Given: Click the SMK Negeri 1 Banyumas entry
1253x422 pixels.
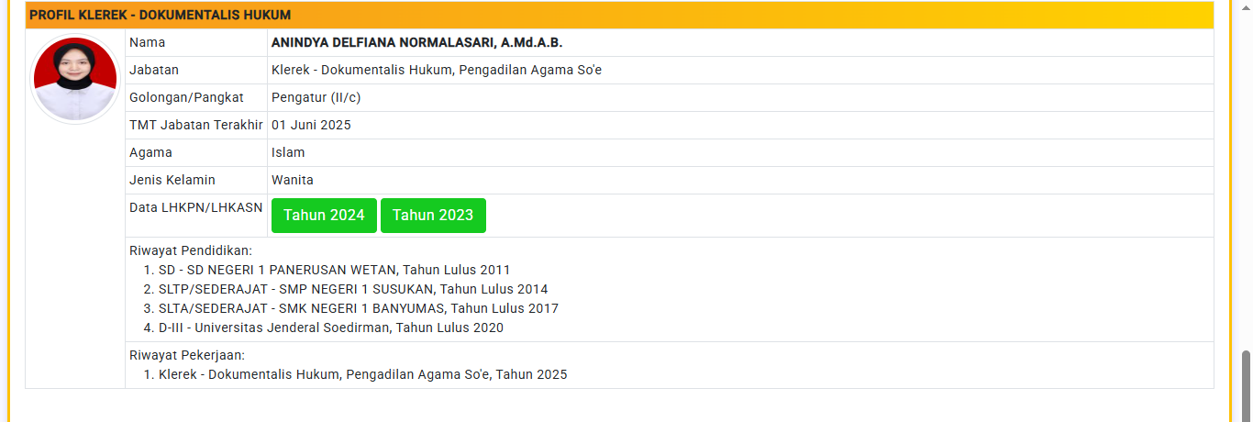Looking at the screenshot, I should pos(359,308).
